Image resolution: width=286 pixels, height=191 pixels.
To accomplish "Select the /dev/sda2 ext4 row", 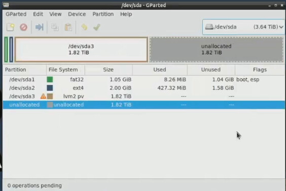I will [x=144, y=88].
